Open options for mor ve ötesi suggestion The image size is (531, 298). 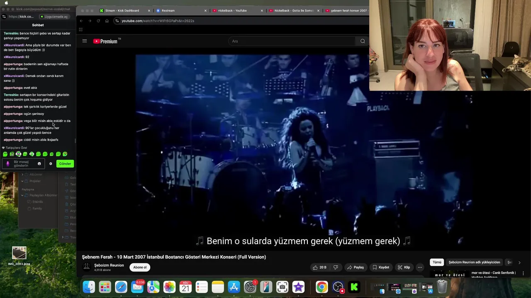523,273
